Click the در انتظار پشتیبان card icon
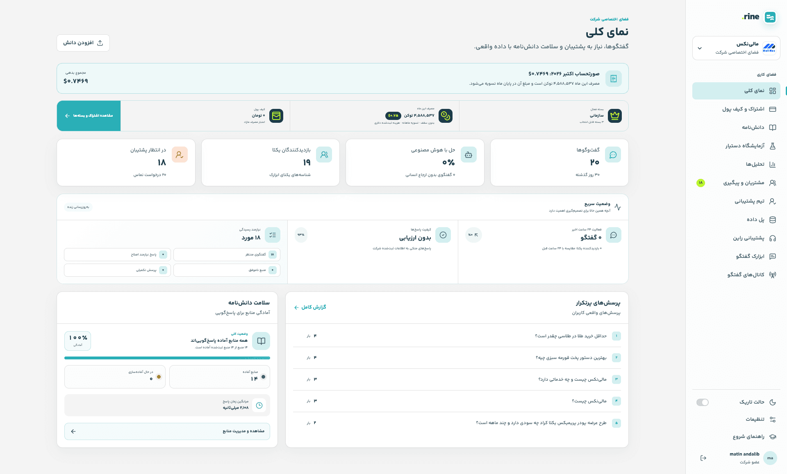Image resolution: width=787 pixels, height=474 pixels. [180, 155]
